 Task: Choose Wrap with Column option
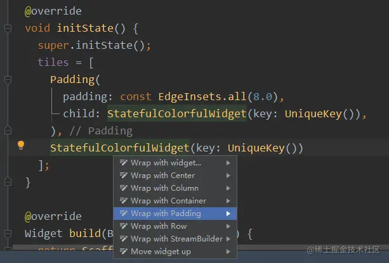(x=175, y=188)
